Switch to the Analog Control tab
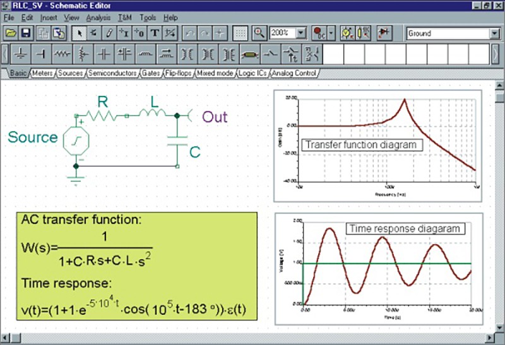The image size is (505, 345). (x=294, y=73)
